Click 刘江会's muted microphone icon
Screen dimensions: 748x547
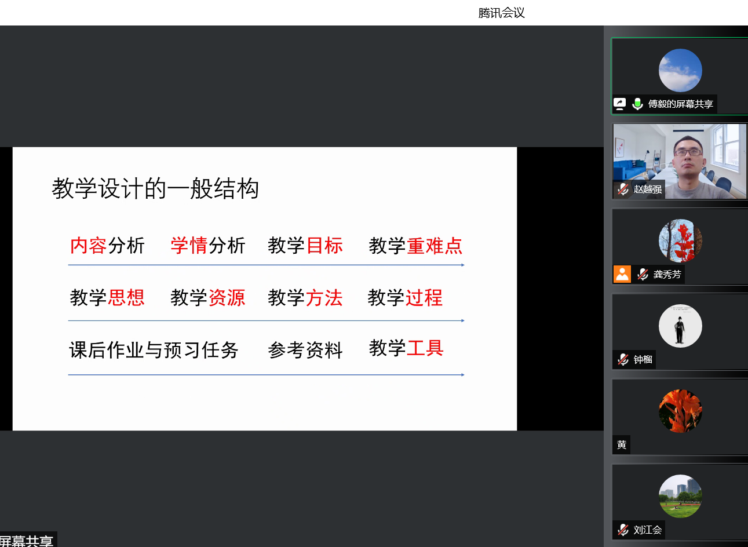(623, 530)
